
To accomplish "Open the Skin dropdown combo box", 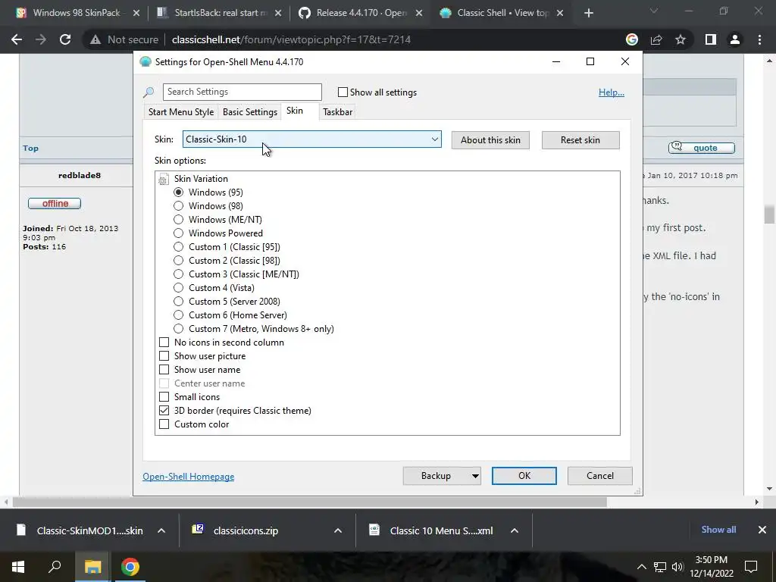I will [311, 139].
